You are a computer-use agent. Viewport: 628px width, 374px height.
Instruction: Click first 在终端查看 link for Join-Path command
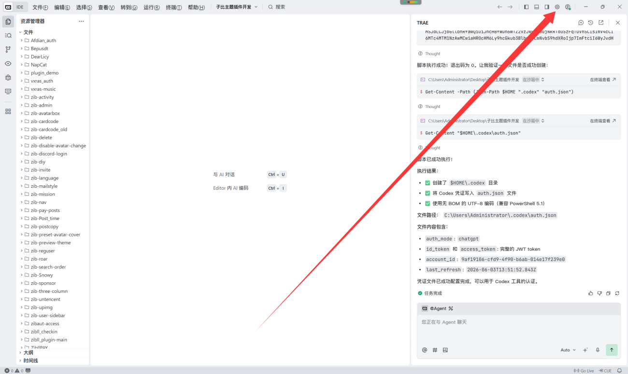(x=603, y=80)
